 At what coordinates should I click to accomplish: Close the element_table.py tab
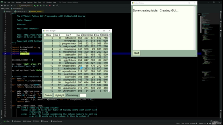click(43, 11)
